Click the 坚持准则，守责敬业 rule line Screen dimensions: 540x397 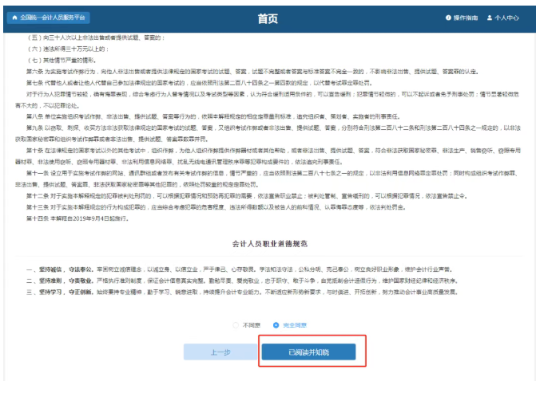240,282
